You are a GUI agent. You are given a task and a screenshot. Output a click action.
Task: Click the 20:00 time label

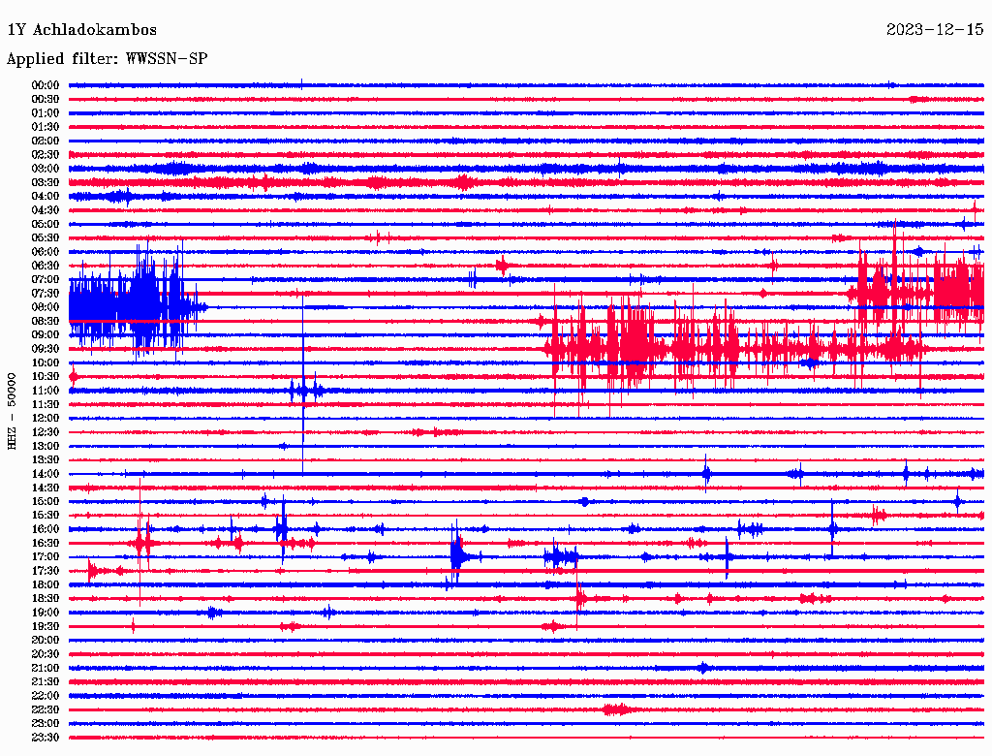[45, 640]
